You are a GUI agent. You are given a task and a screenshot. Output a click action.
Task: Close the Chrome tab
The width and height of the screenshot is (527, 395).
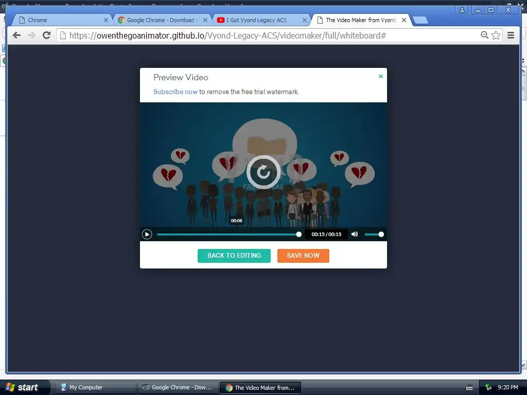coord(106,20)
